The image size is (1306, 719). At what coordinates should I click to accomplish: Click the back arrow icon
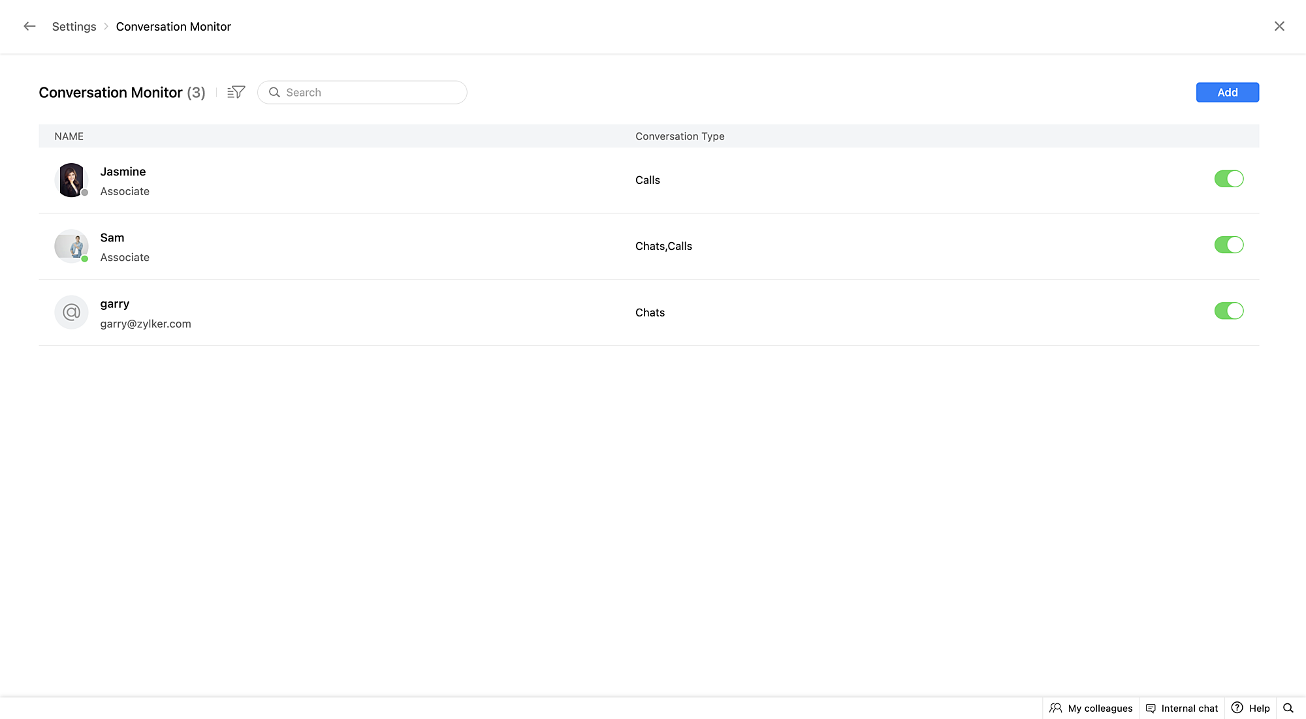(x=29, y=26)
